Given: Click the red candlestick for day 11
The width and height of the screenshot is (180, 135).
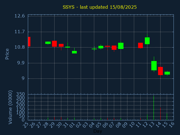Looking at the screenshot, I should (140, 45).
